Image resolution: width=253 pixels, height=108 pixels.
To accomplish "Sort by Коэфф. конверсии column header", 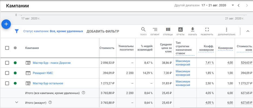I will pos(206,48).
